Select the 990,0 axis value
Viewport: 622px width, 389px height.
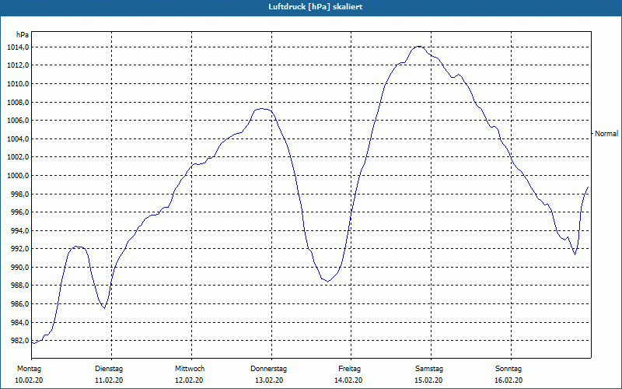pyautogui.click(x=19, y=268)
